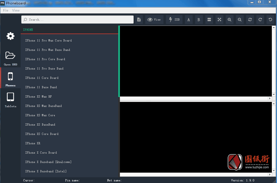Viewport: 277px width, 183px height.
Task: Click bottom viewer scroll down arrow
Action: [x=274, y=171]
